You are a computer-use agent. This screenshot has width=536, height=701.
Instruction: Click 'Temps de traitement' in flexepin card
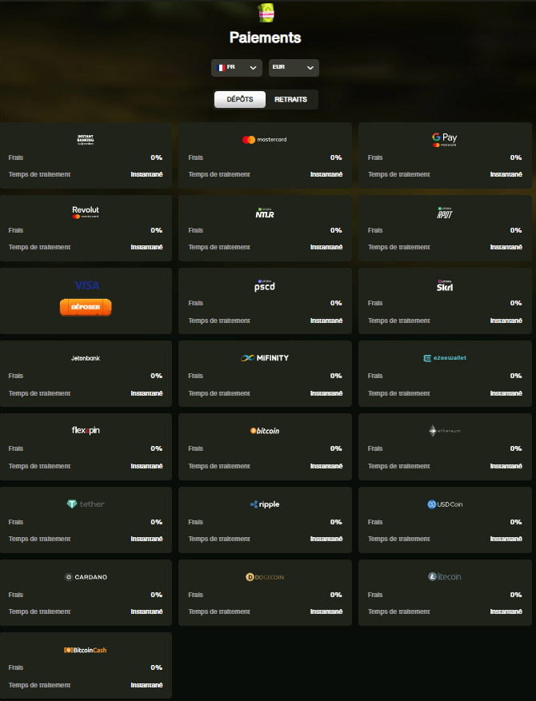(39, 466)
